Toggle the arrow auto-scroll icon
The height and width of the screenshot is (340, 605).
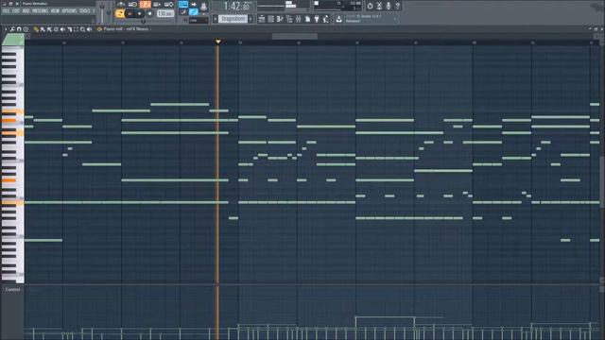[x=194, y=5]
